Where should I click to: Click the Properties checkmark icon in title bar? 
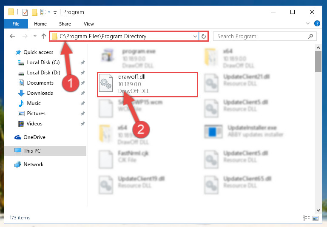coord(25,12)
